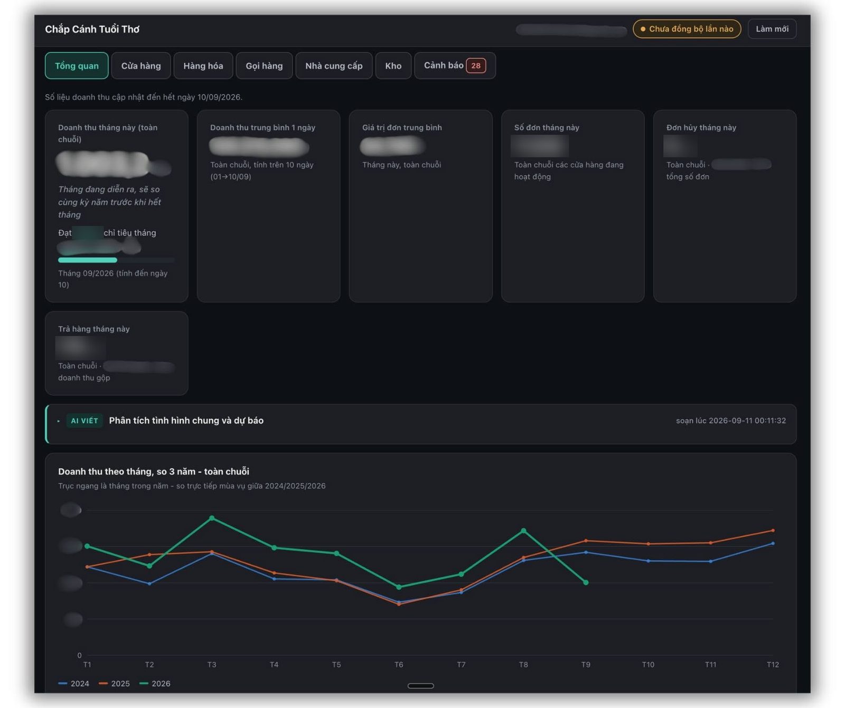Click the Làm mới button
This screenshot has width=845, height=708.
[772, 29]
